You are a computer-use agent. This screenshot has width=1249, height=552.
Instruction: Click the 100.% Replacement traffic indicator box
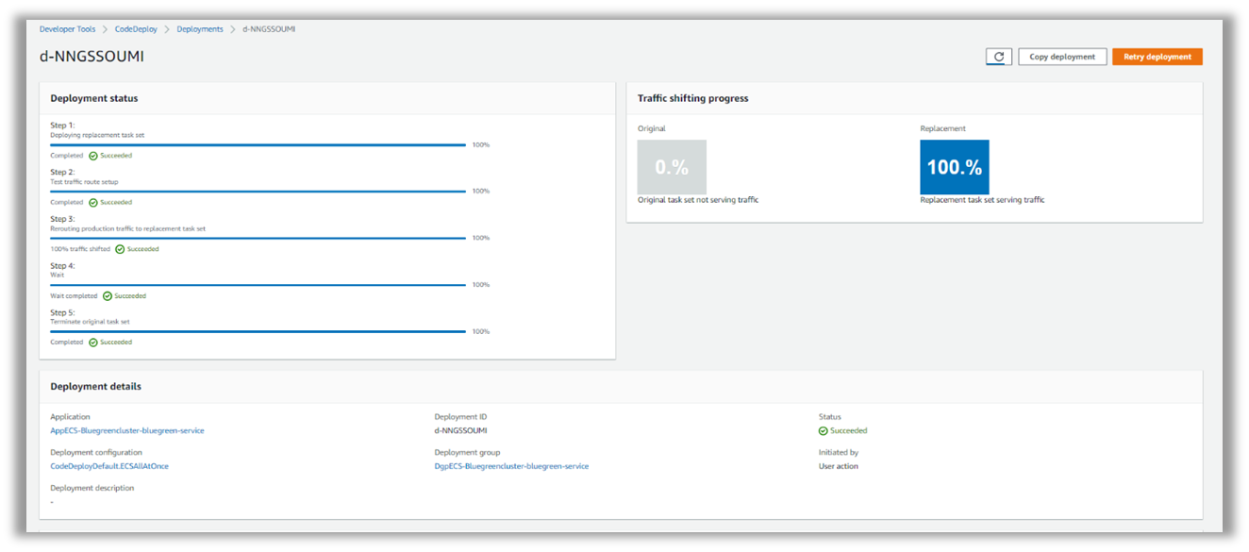(x=954, y=166)
